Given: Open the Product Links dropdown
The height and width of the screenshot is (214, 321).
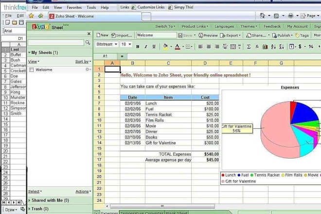Looking at the screenshot, I should point(195,26).
